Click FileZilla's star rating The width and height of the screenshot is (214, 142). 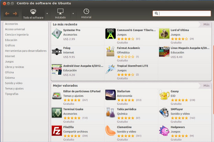[72, 136]
